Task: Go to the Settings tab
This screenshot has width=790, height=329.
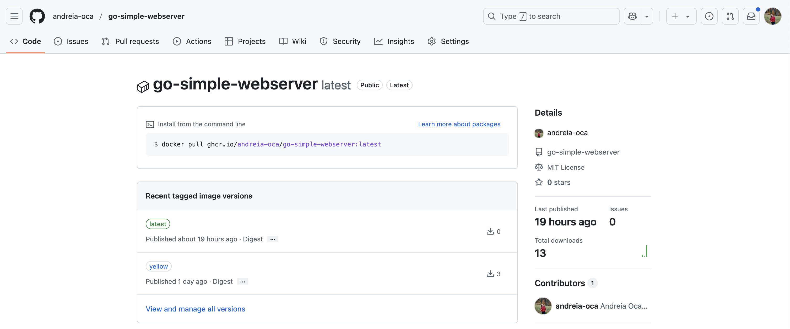Action: [x=448, y=41]
